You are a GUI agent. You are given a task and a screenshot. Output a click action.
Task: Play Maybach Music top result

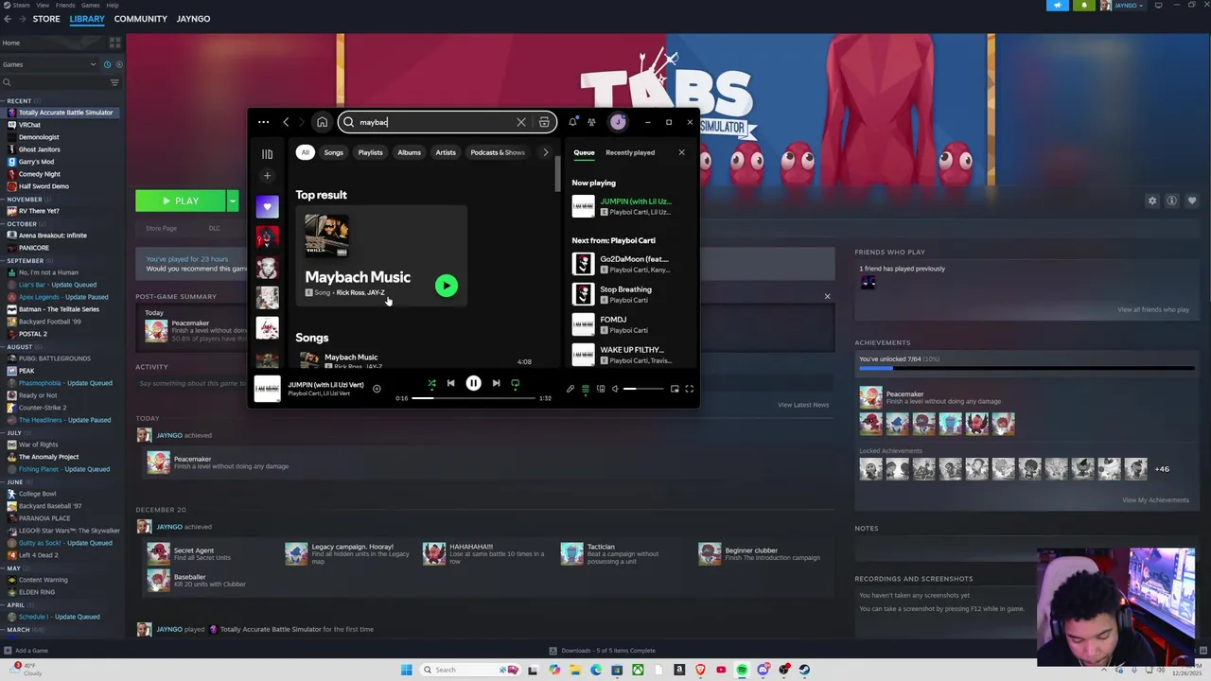(446, 286)
